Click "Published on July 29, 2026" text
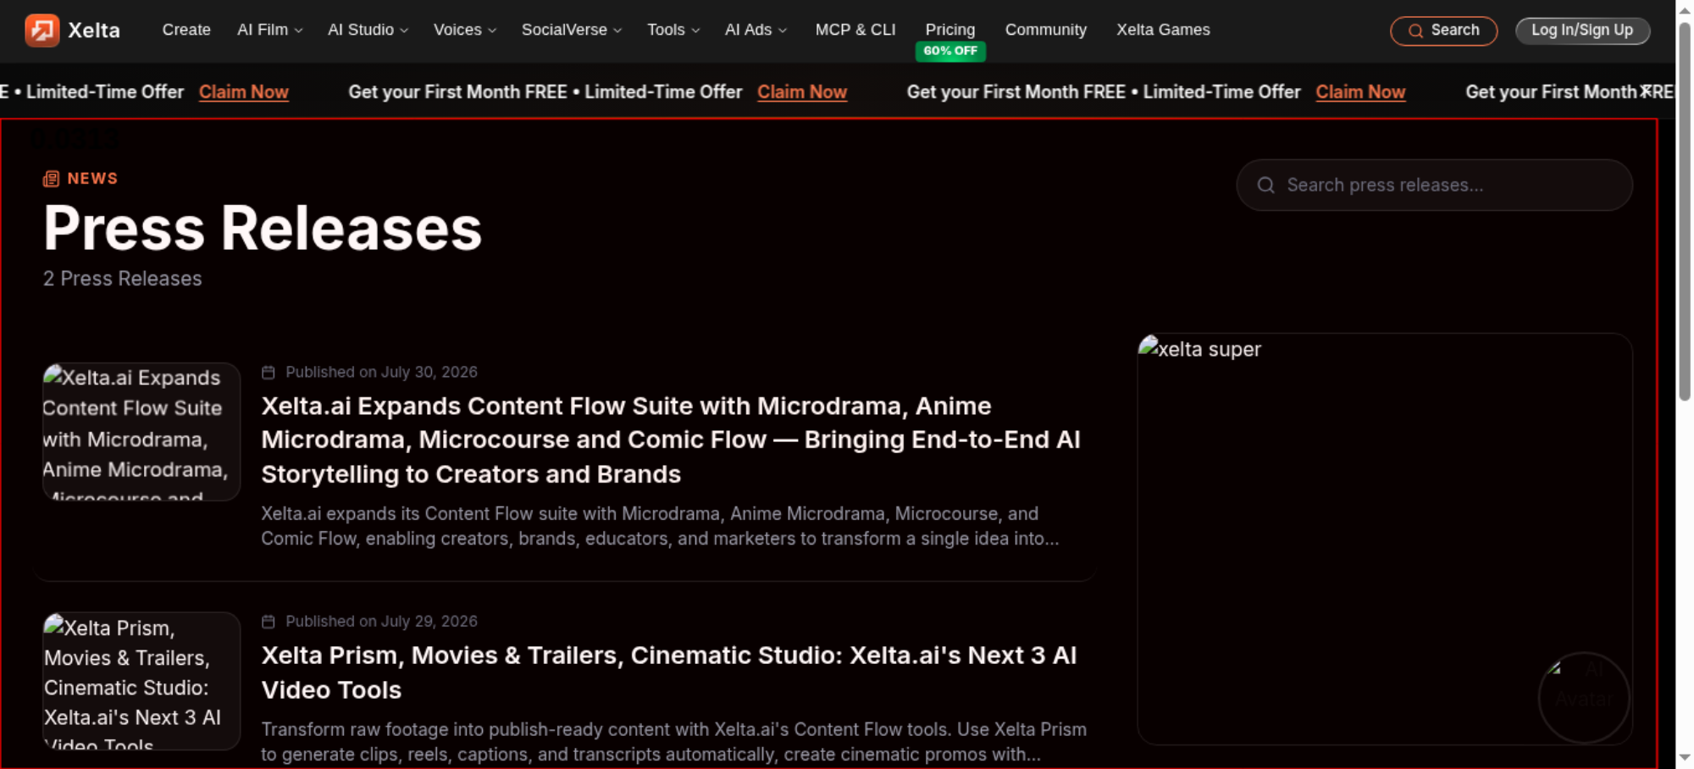The height and width of the screenshot is (769, 1694). [381, 622]
